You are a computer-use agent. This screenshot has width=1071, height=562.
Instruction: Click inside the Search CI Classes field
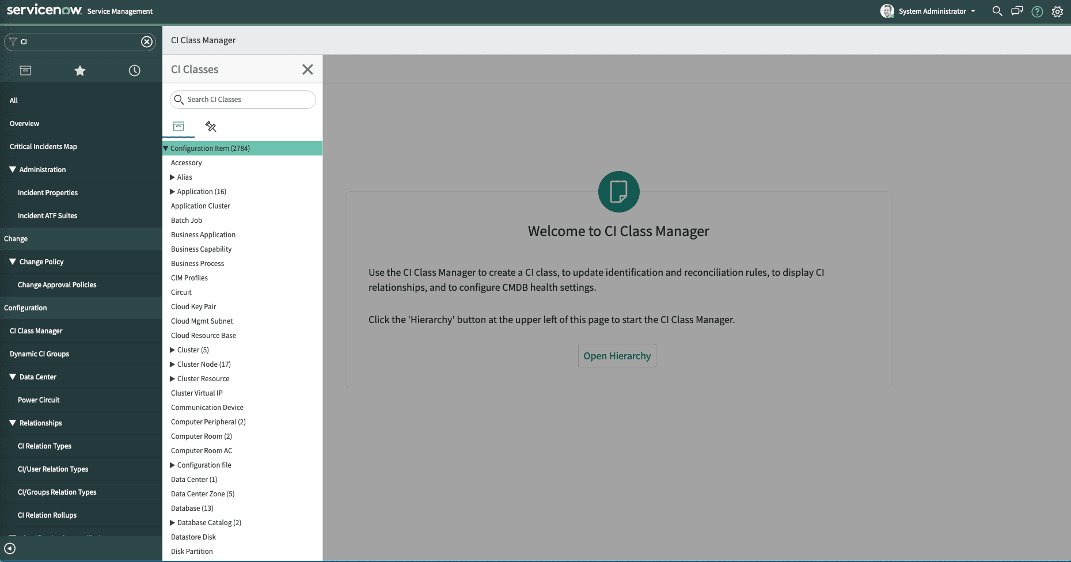pos(242,99)
